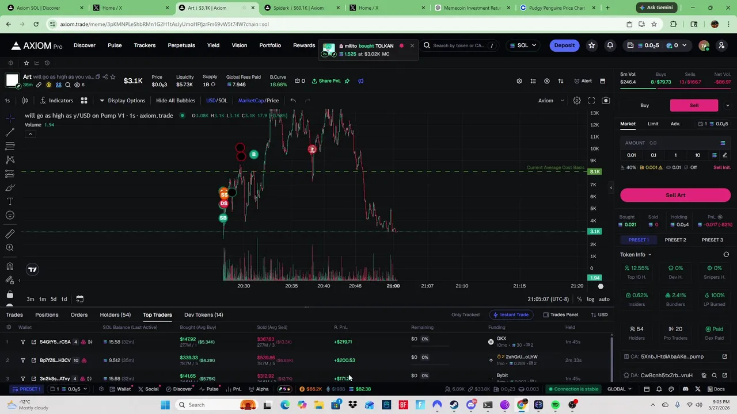Click the price axis 8.1K cost basis label
Screen dimensions: 737x414
595,172
